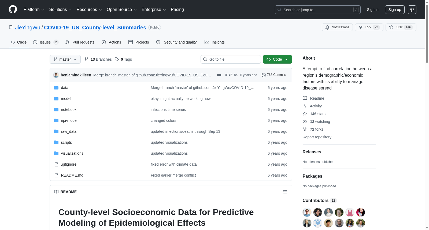Click the Report repository link
This screenshot has width=429, height=230.
point(317,137)
